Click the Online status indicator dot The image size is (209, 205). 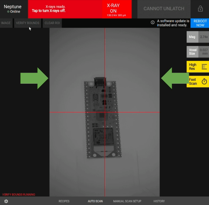(8, 12)
